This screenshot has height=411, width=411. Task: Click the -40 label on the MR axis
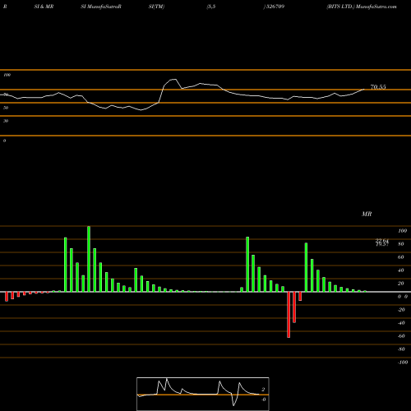tap(401, 323)
